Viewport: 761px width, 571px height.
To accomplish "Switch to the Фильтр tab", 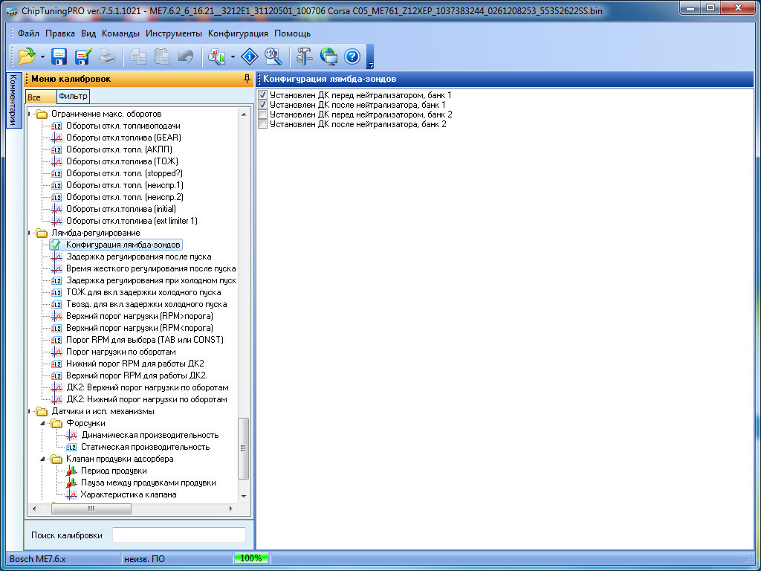I will tap(73, 96).
